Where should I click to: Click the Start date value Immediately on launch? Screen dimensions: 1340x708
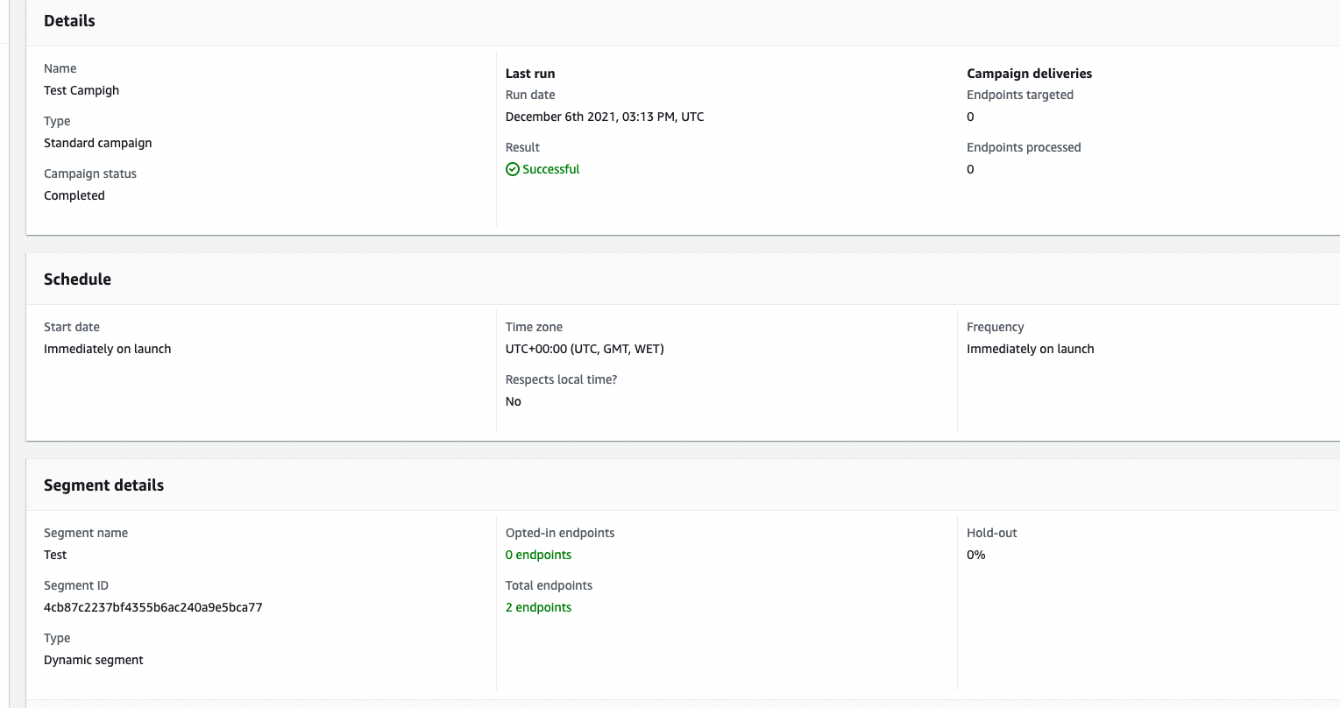[107, 348]
